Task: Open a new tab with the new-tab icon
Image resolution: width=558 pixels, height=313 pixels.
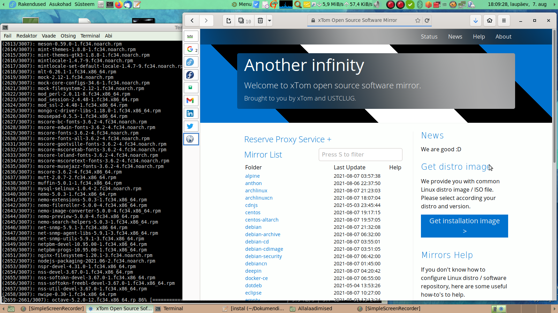Action: (x=229, y=21)
